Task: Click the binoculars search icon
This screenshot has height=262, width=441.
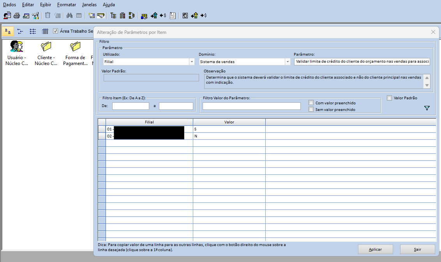Action: coord(70,16)
